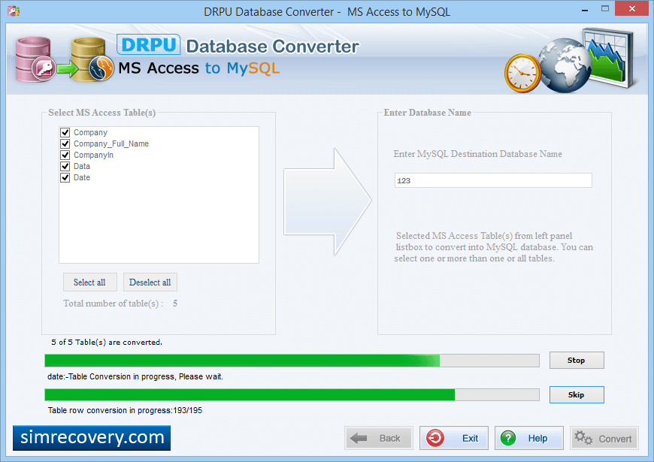This screenshot has height=462, width=654.
Task: Click the gears icon on Convert
Action: tap(583, 438)
